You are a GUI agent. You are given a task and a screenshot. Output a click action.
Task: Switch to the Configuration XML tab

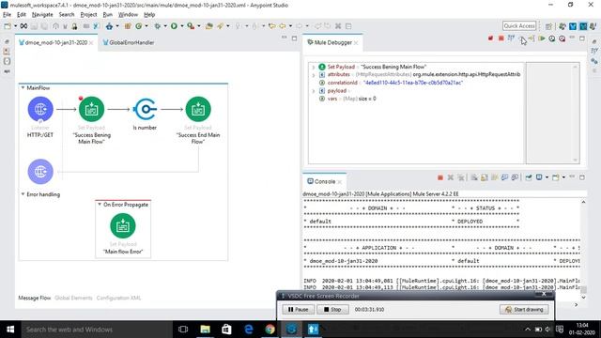[x=118, y=298]
